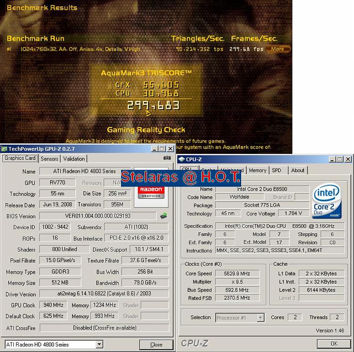Open the About tab in CPU-Z
Viewport: 354px width, 352px height.
(298, 170)
